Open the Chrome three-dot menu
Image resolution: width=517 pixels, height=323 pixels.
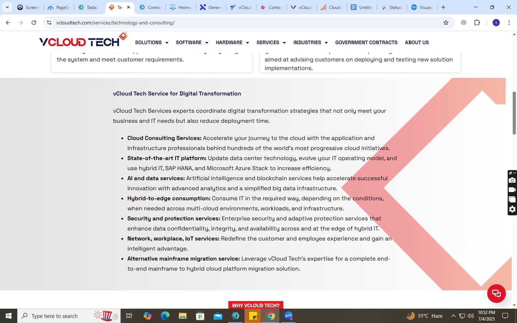(x=509, y=23)
